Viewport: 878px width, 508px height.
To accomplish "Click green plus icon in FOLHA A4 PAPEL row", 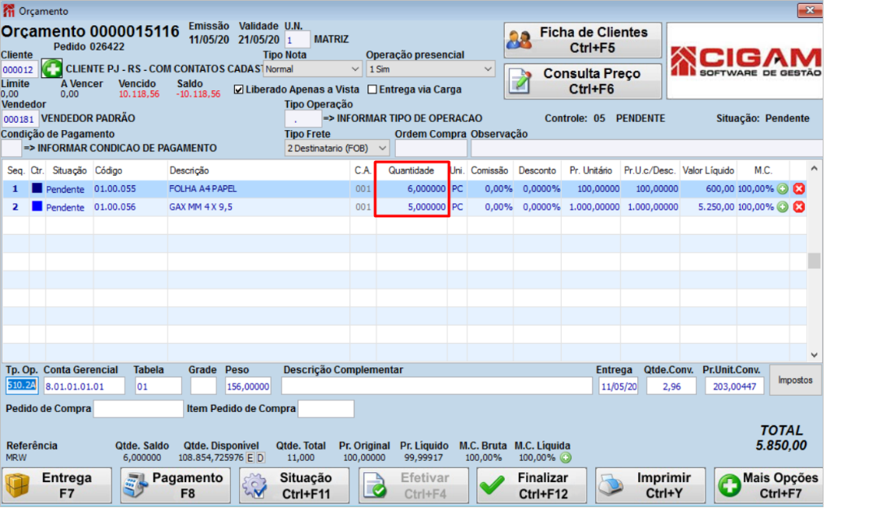I will tap(783, 189).
